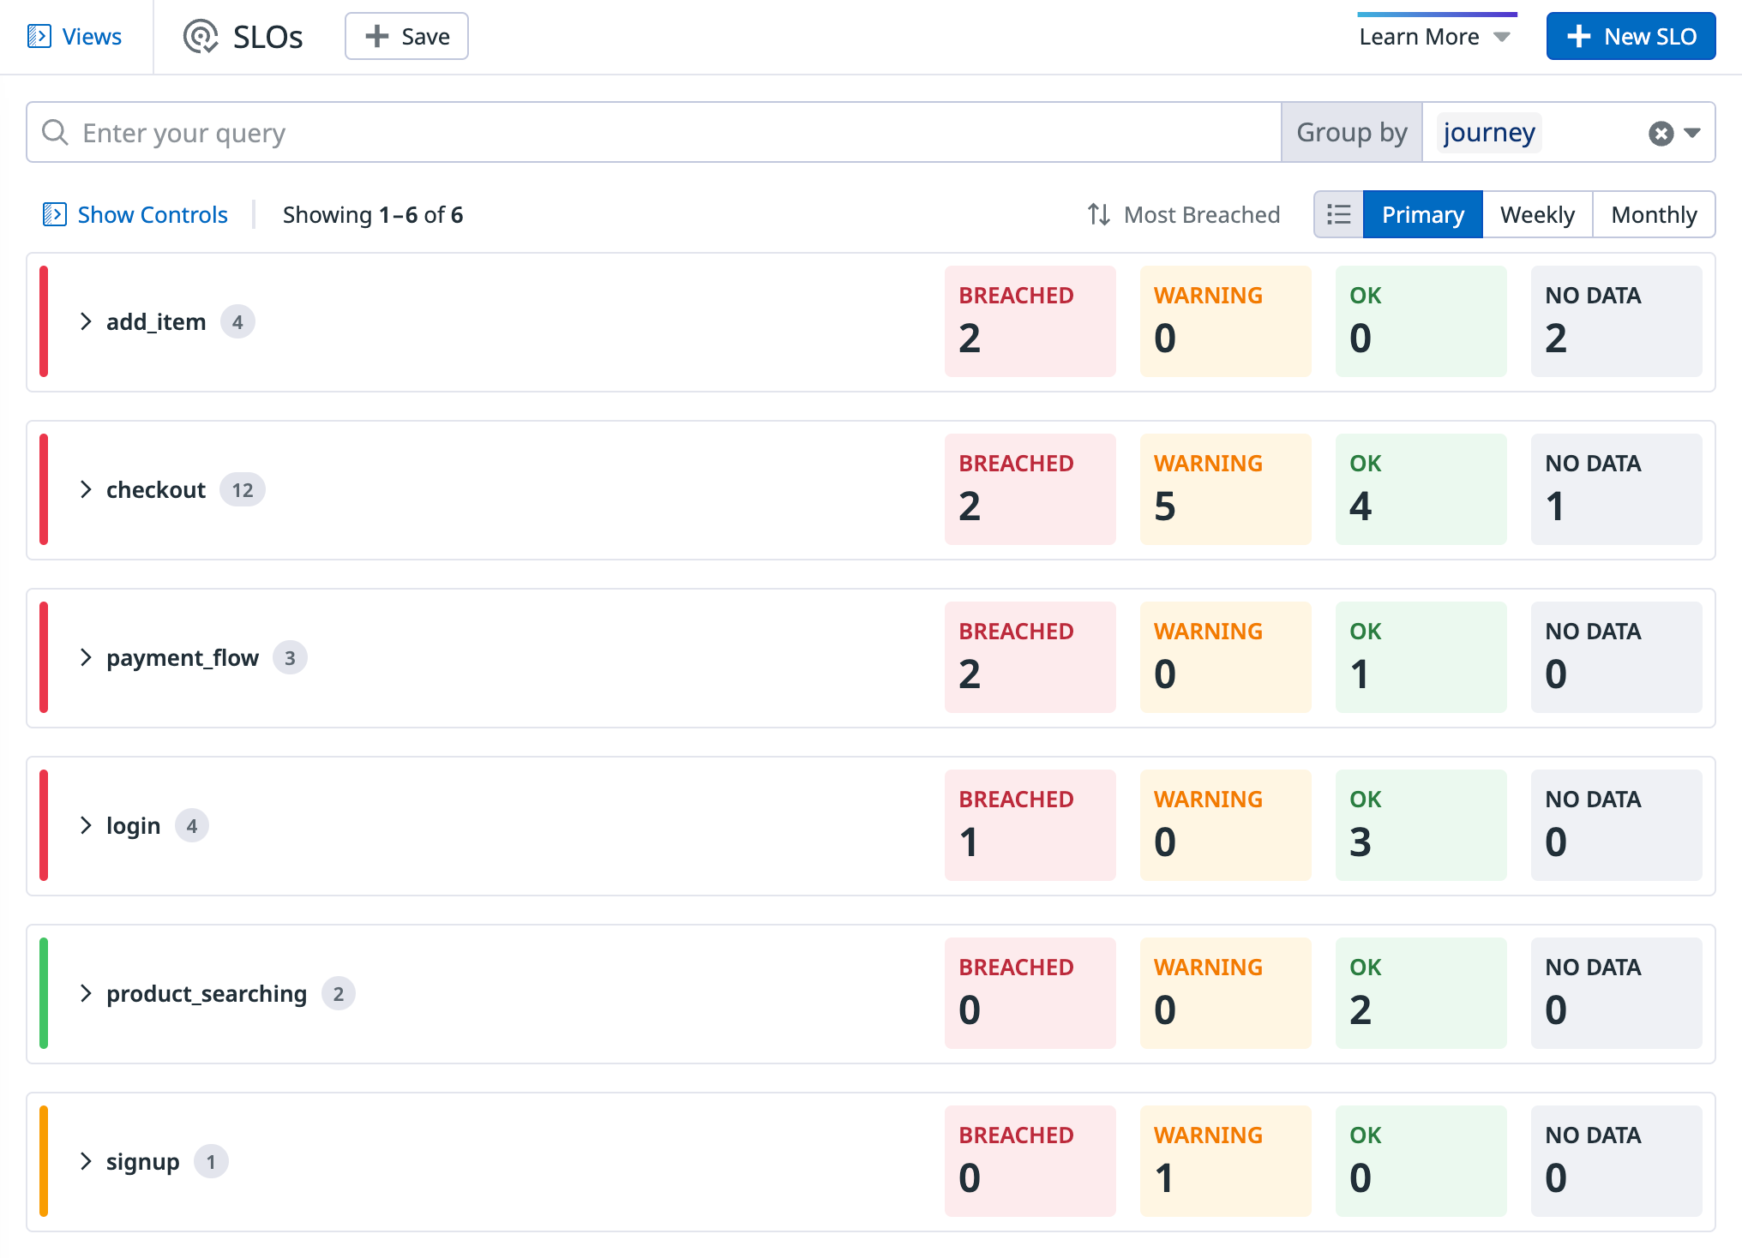Viewport: 1742px width, 1258px height.
Task: Click the SLOs target icon in the header
Action: 200,37
